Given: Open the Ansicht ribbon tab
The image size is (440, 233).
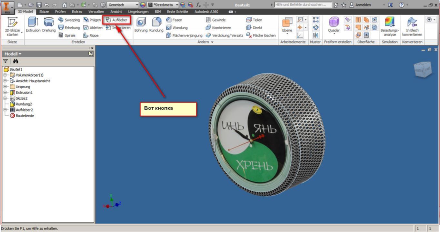Looking at the screenshot, I should click(116, 12).
